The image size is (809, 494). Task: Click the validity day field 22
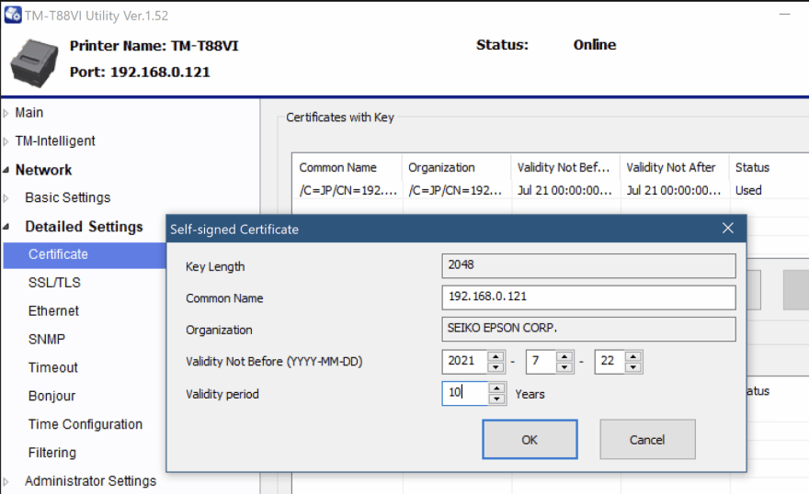pyautogui.click(x=610, y=361)
